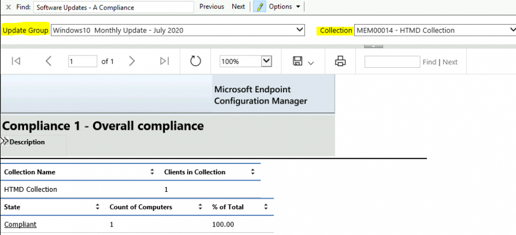Close the Find bar

8,7
